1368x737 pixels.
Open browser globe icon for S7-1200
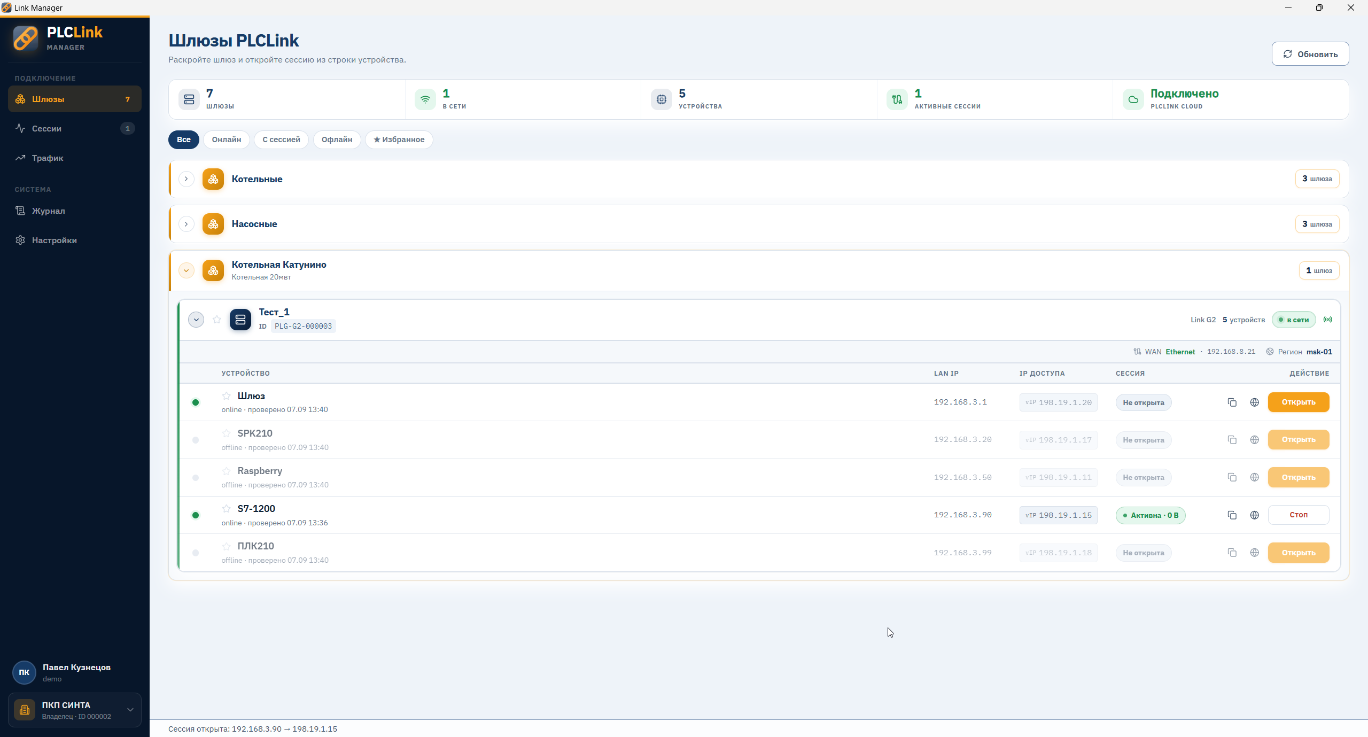[x=1254, y=515]
